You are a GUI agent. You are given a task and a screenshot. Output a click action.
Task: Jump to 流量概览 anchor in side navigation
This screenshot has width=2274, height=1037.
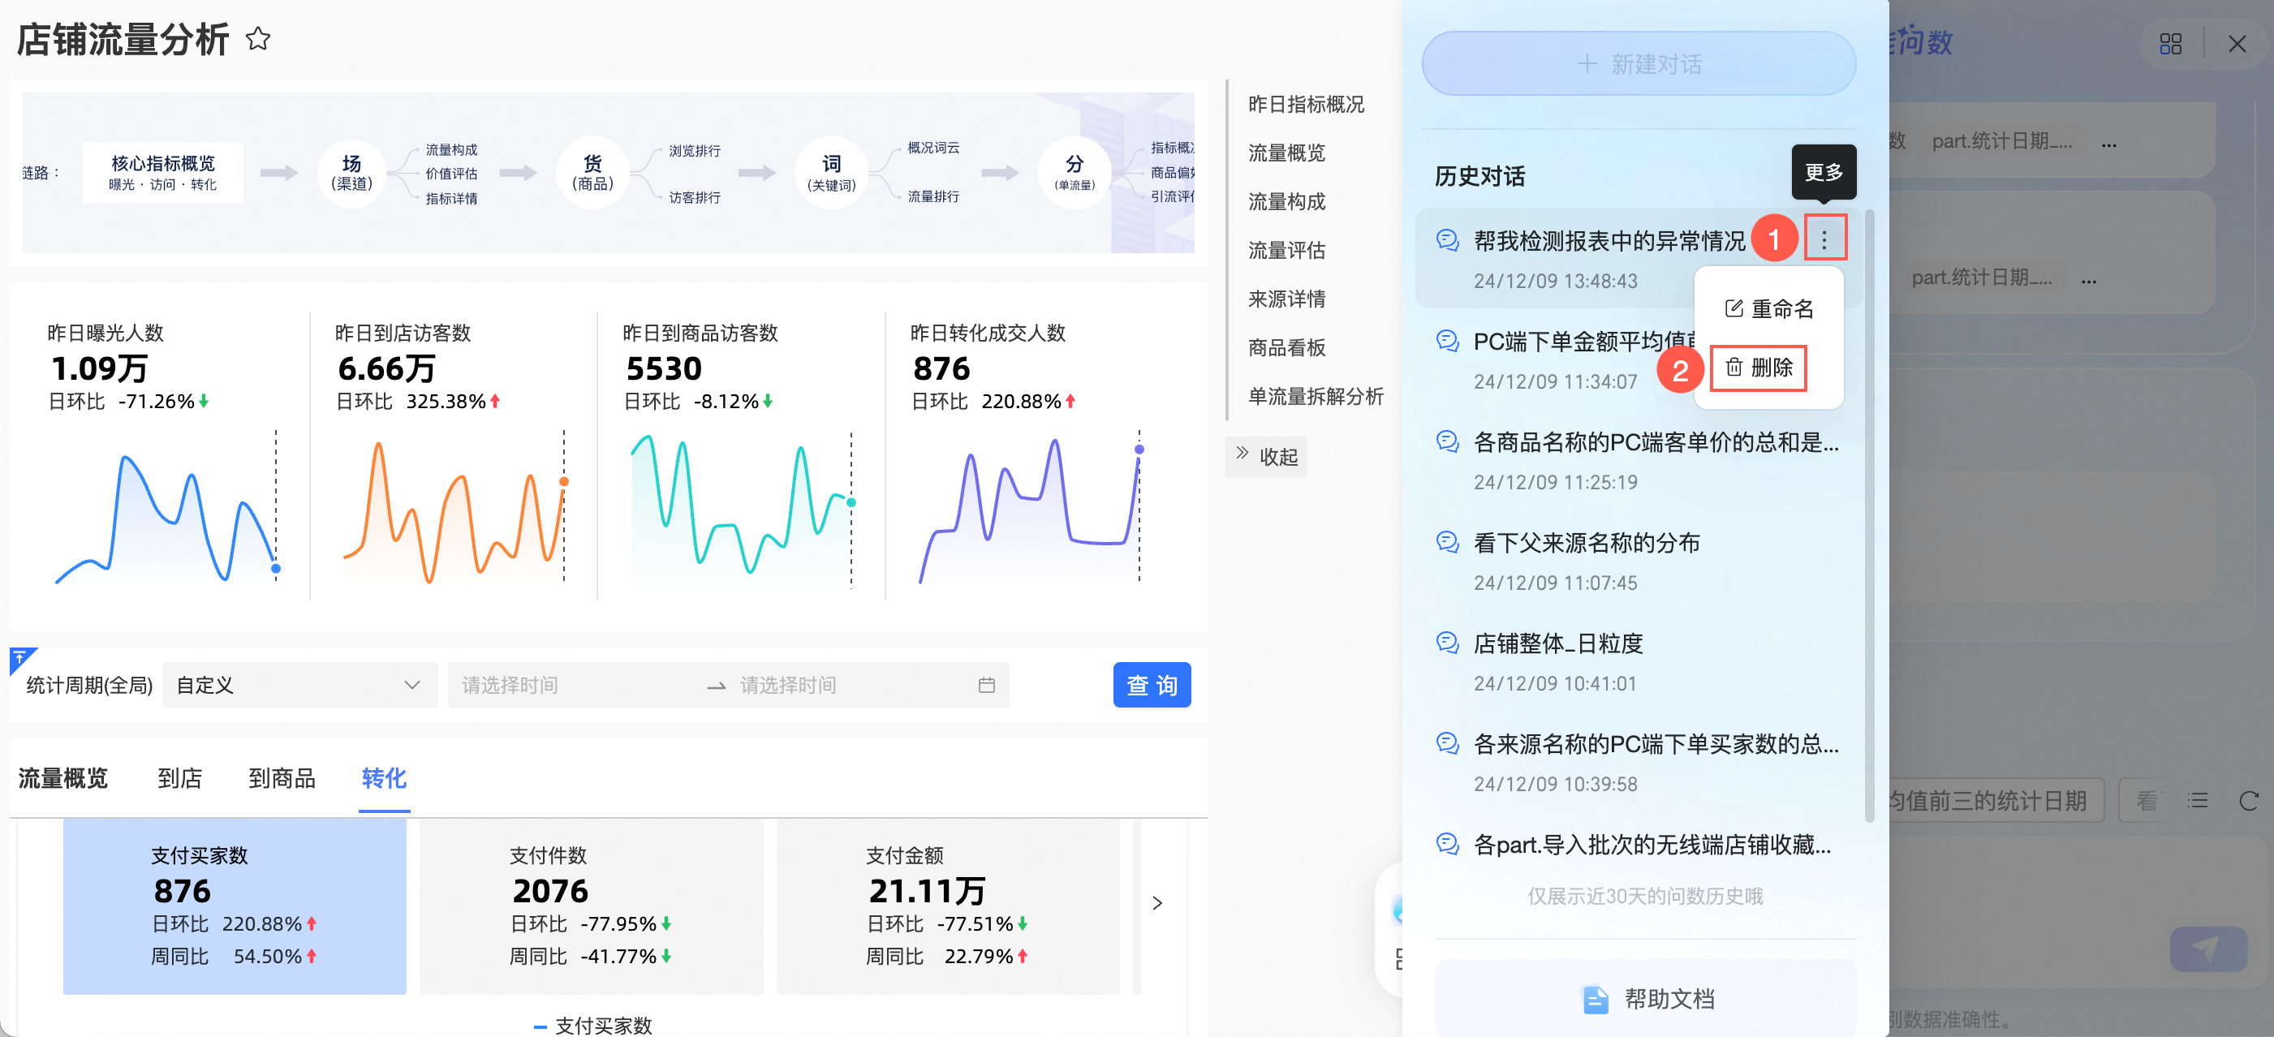(x=1286, y=153)
